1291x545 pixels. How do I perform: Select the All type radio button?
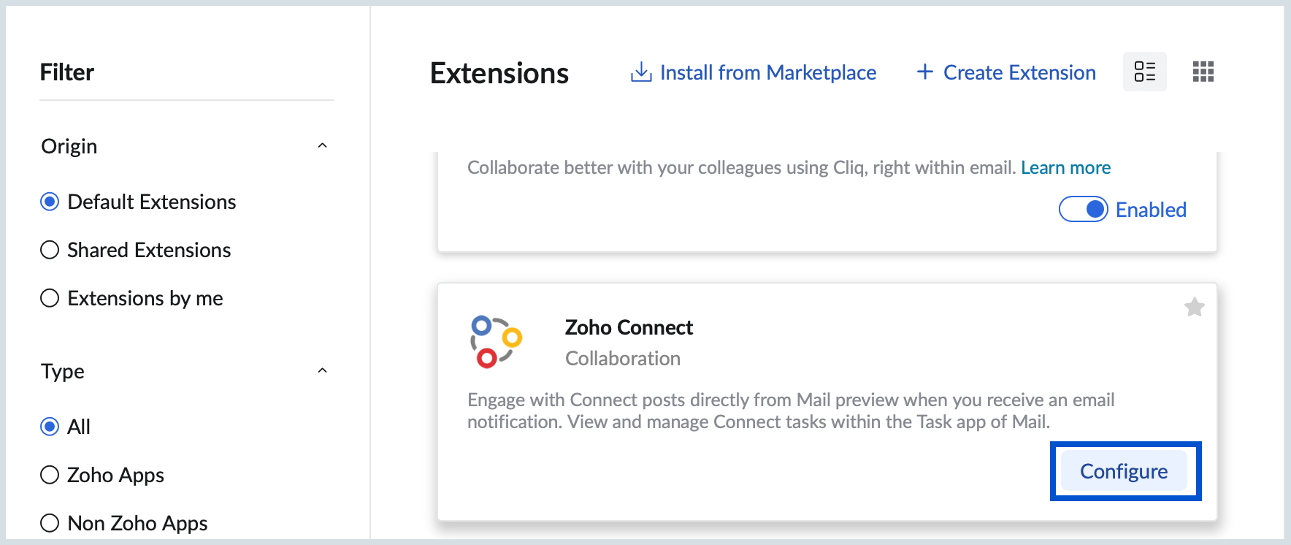(50, 427)
